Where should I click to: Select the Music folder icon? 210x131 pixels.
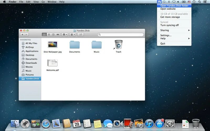click(97, 45)
